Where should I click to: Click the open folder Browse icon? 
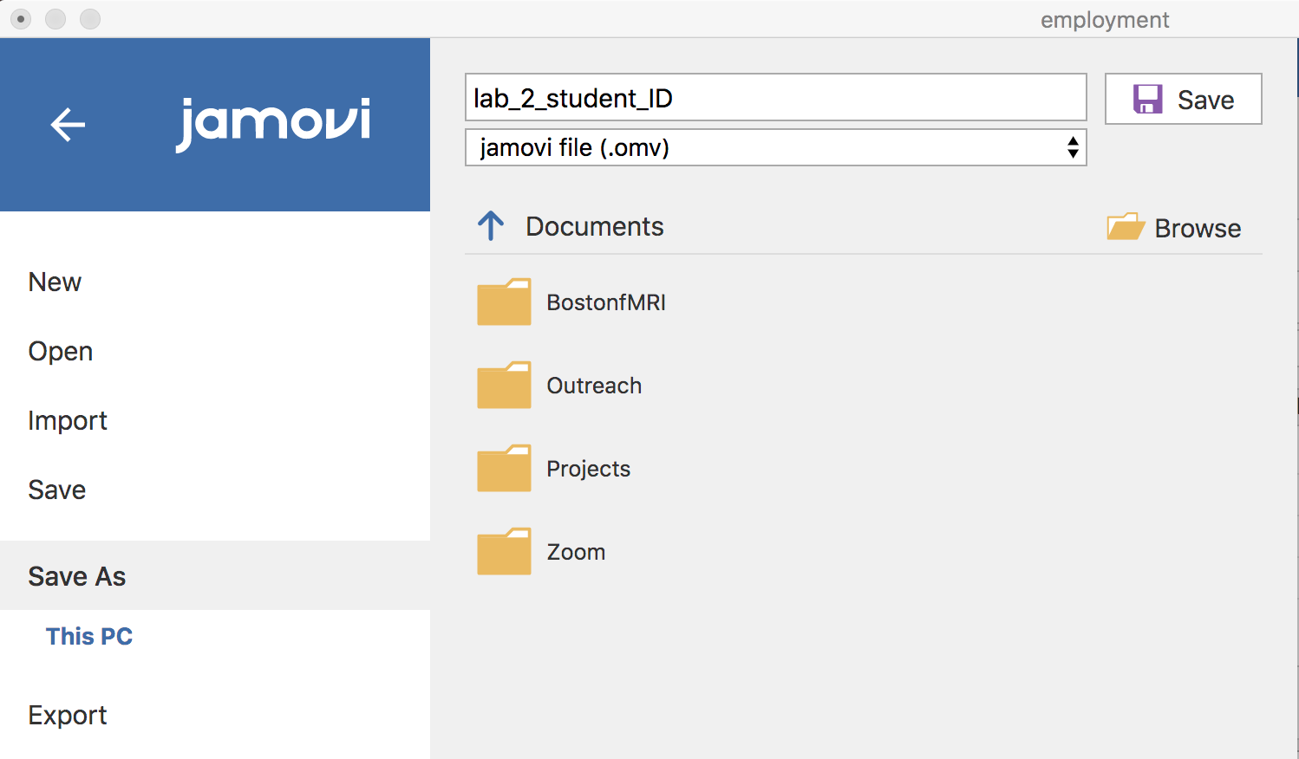point(1126,227)
